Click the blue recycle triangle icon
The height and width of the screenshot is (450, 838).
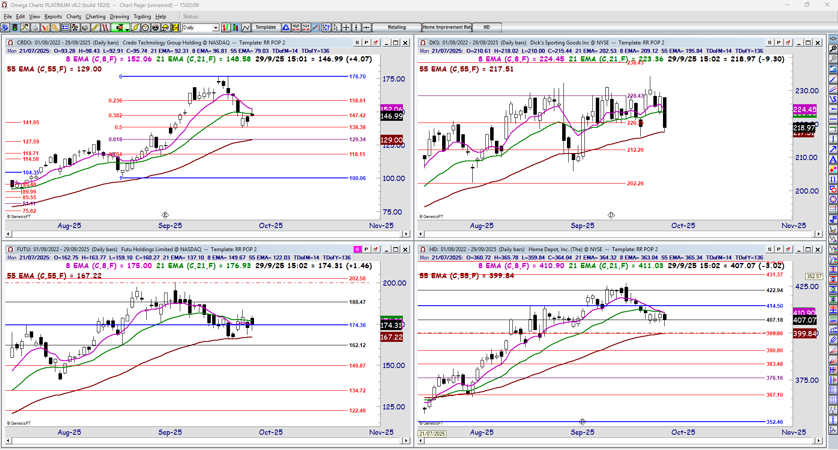(286, 27)
